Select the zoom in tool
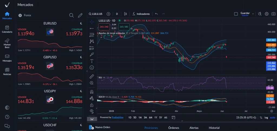The height and width of the screenshot is (131, 277). (92, 83)
